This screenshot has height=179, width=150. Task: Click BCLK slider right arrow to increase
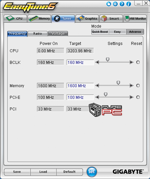tap(132, 62)
